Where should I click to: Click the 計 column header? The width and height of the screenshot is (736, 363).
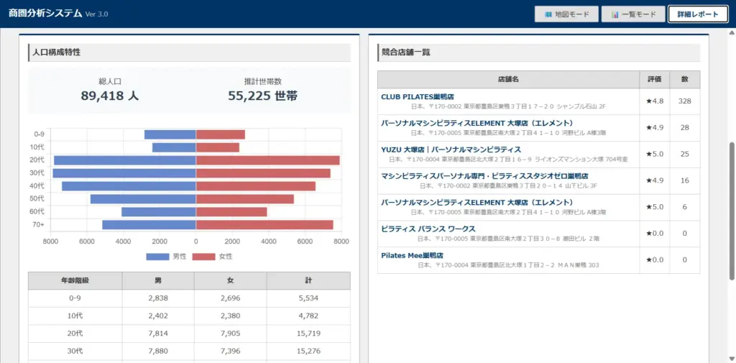point(308,281)
